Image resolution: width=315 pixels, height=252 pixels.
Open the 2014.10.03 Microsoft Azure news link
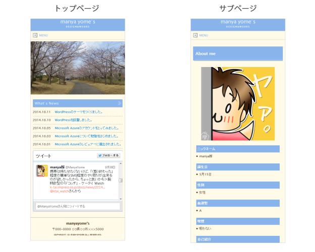pos(87,136)
